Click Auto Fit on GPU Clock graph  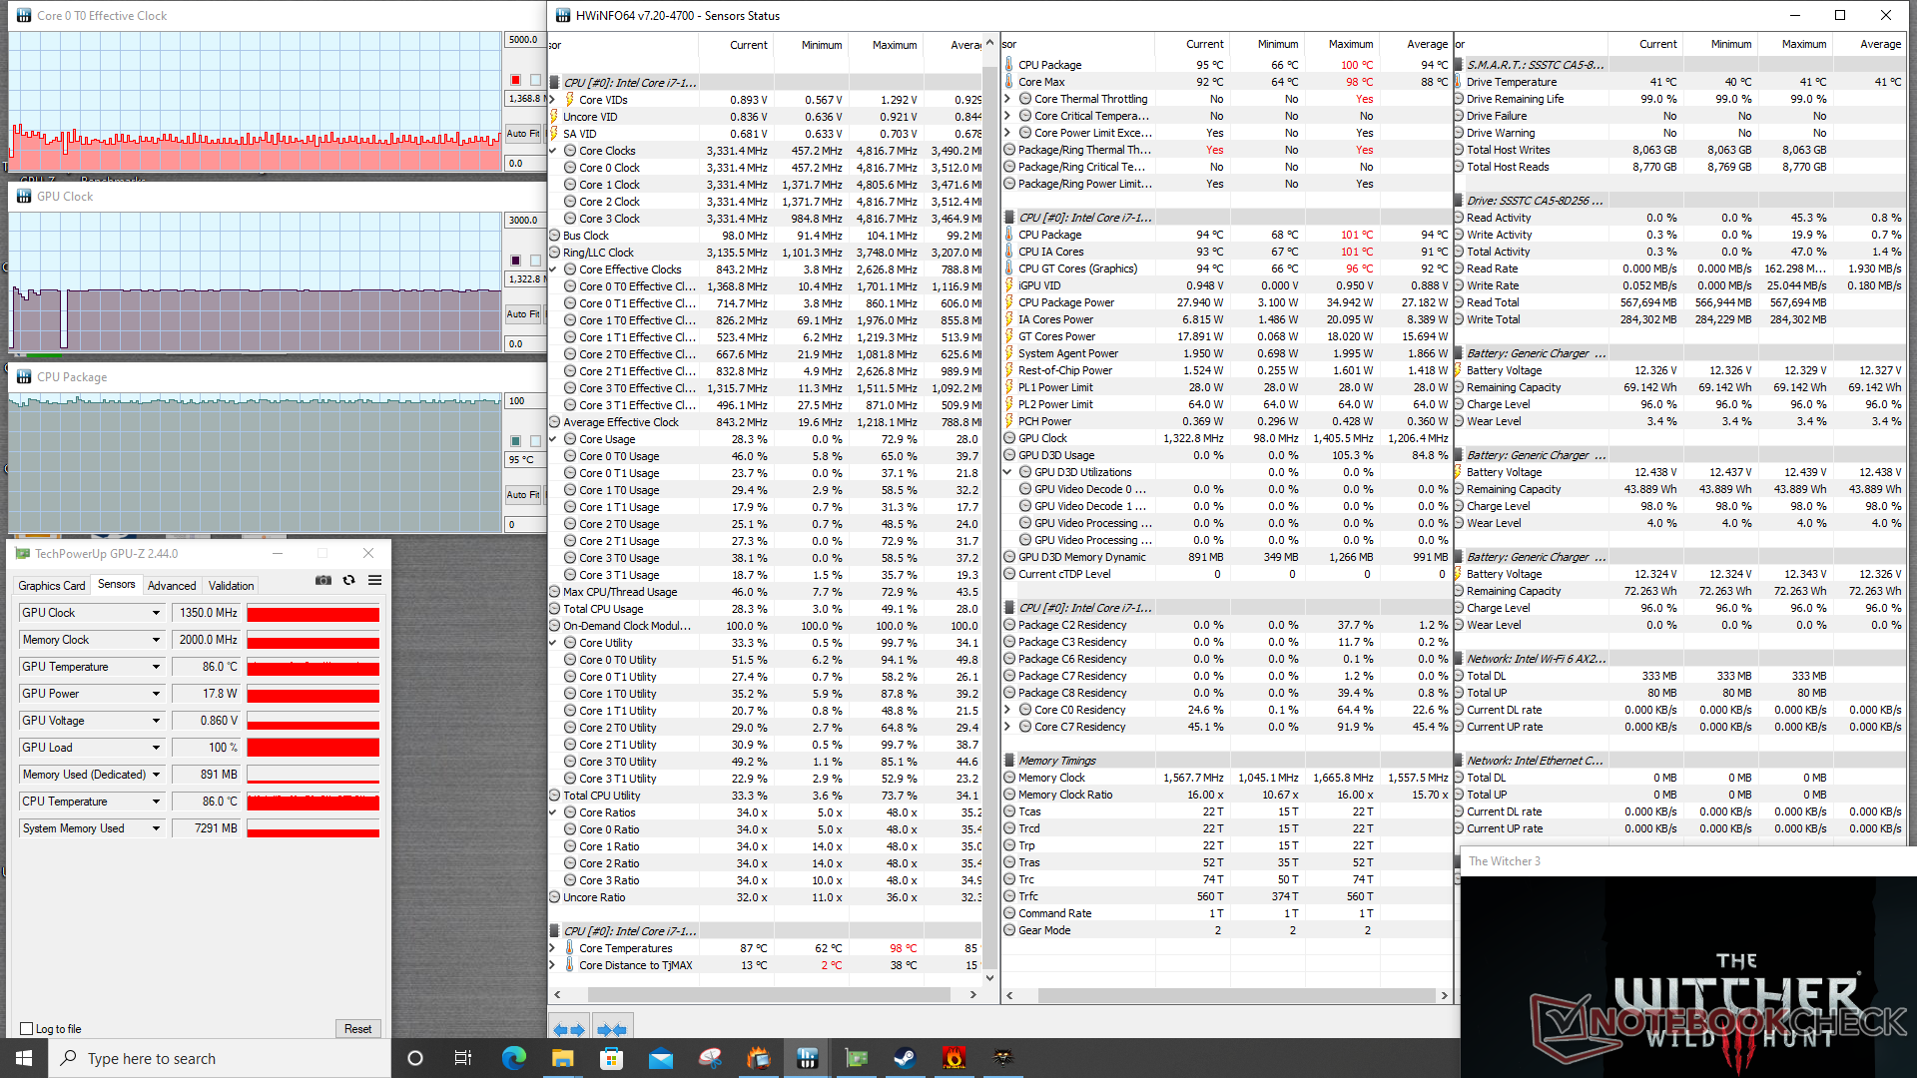pos(522,313)
